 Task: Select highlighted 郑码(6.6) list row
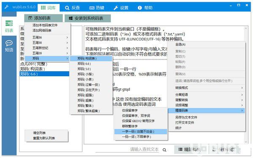coord(44,74)
